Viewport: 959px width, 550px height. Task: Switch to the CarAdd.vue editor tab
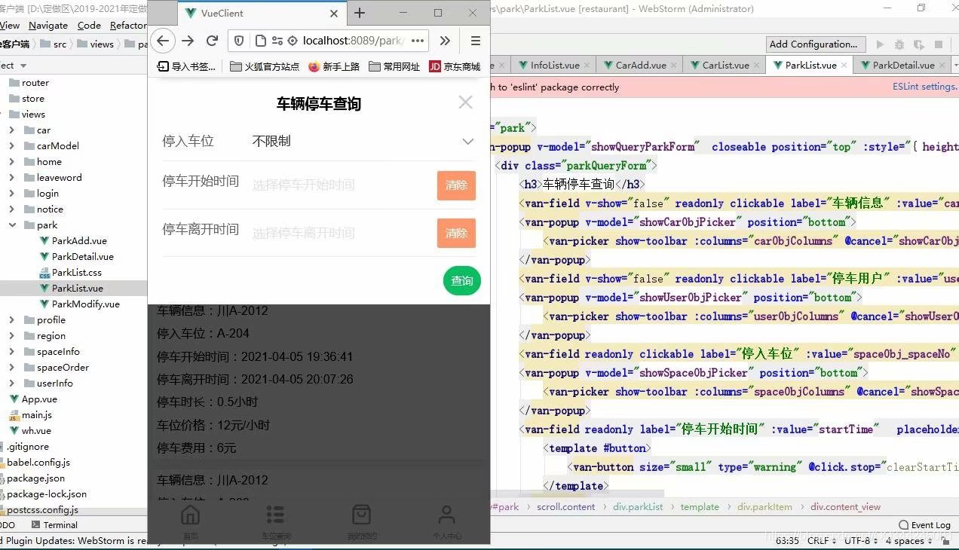[641, 66]
